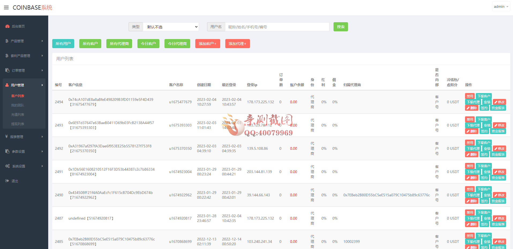Click the Bitcoin icon beside 产品管理
The height and width of the screenshot is (249, 513).
tap(7, 41)
